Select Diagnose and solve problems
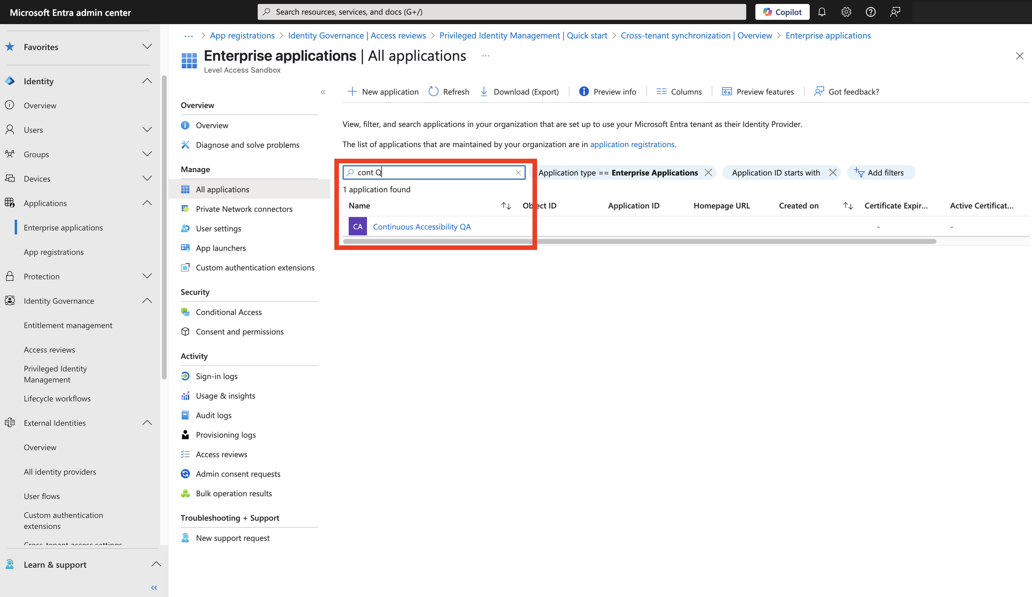1032x597 pixels. click(x=247, y=145)
